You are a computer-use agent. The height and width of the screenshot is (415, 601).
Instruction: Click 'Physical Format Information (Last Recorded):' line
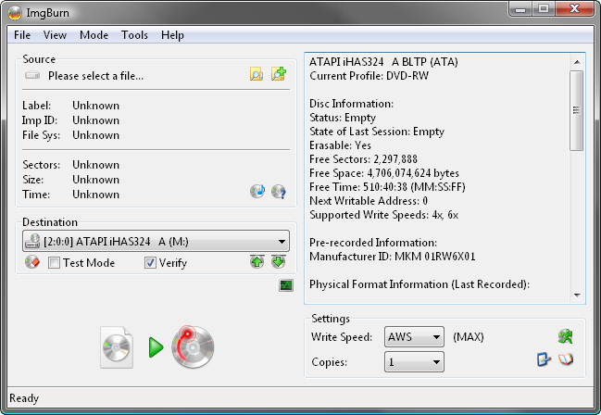pos(419,284)
